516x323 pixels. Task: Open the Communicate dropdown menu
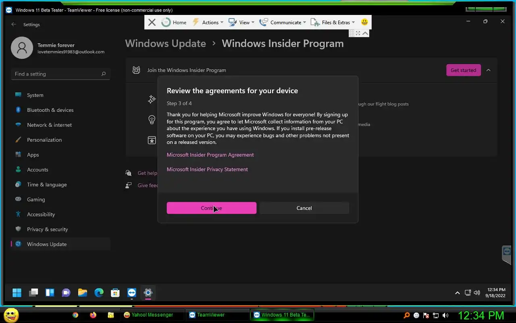point(283,22)
